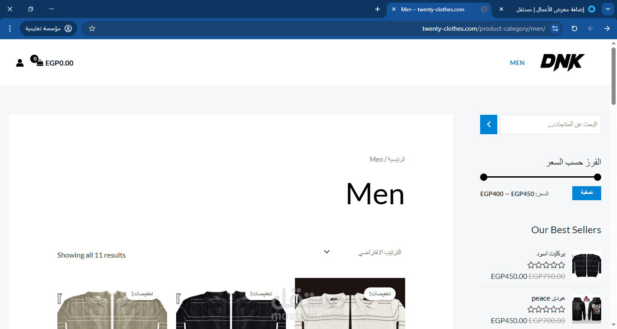Viewport: 617px width, 329px height.
Task: Close the Mostaql portfolio tab
Action: [x=501, y=9]
